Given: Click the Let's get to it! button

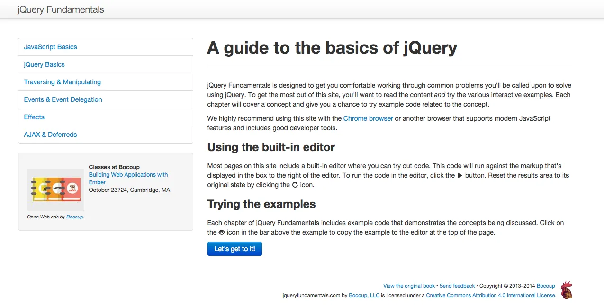Looking at the screenshot, I should point(234,249).
